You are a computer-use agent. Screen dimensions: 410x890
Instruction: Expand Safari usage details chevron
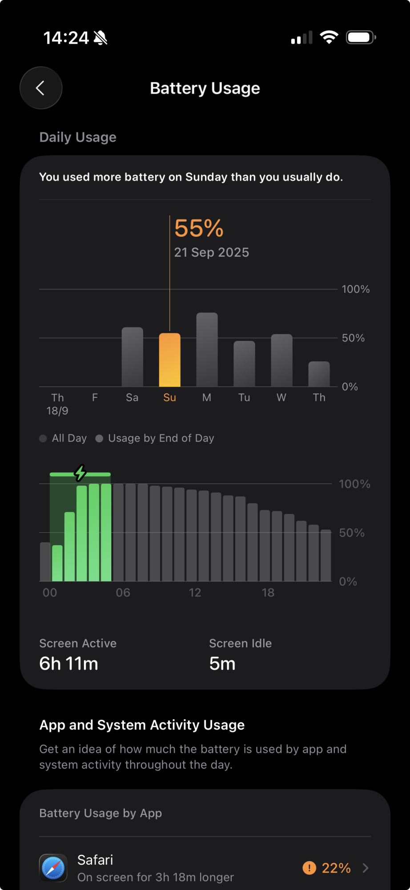(366, 868)
